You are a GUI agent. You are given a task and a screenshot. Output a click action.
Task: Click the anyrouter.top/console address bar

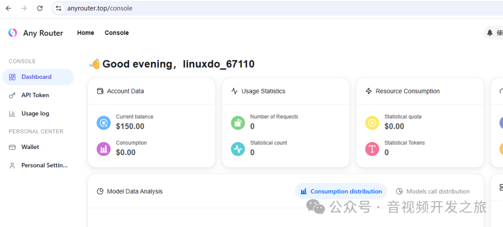coord(277,8)
